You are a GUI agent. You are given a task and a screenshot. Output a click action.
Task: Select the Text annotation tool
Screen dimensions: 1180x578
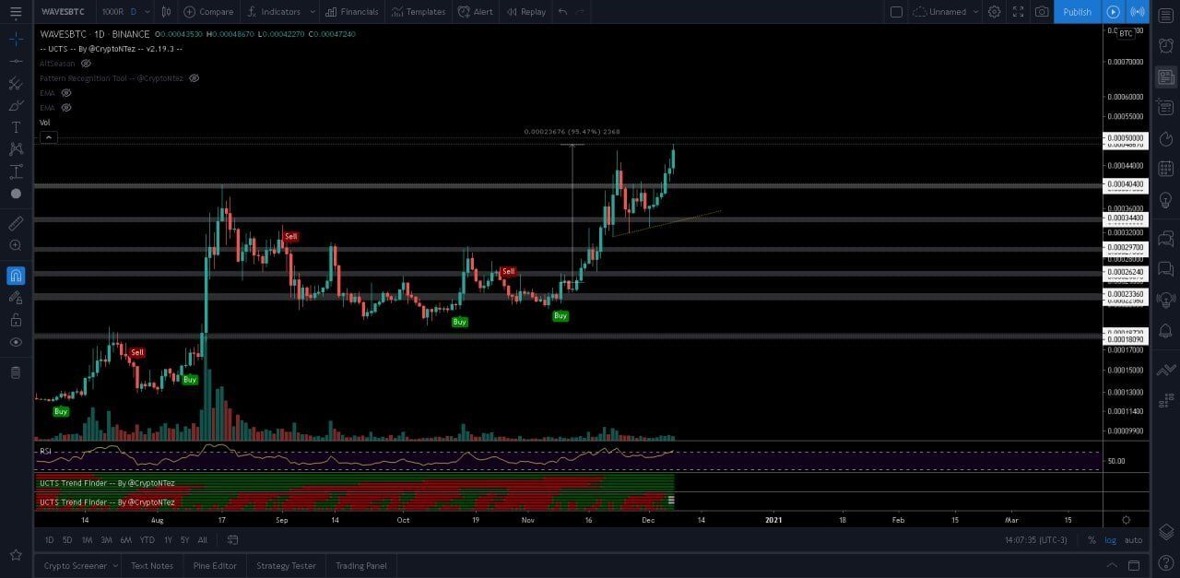point(16,127)
